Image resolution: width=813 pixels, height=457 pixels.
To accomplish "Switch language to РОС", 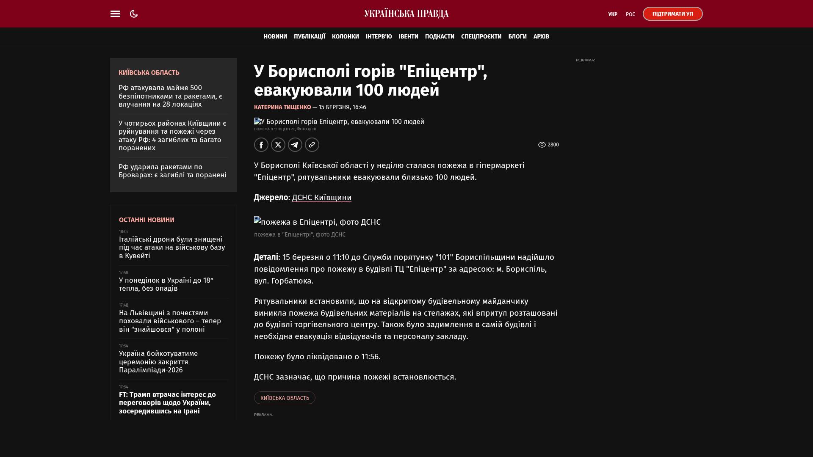I will pyautogui.click(x=630, y=14).
